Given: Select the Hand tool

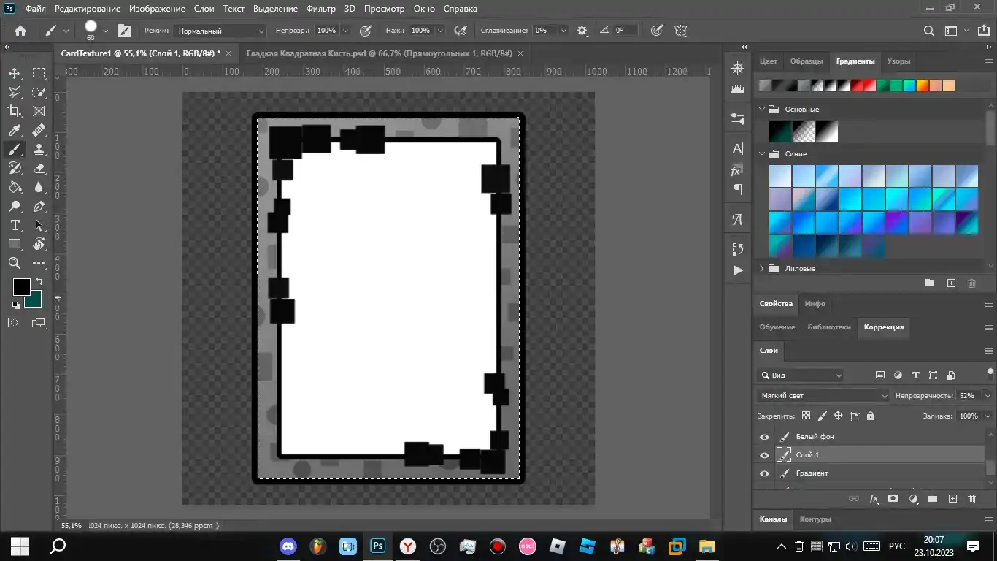Looking at the screenshot, I should (x=39, y=244).
